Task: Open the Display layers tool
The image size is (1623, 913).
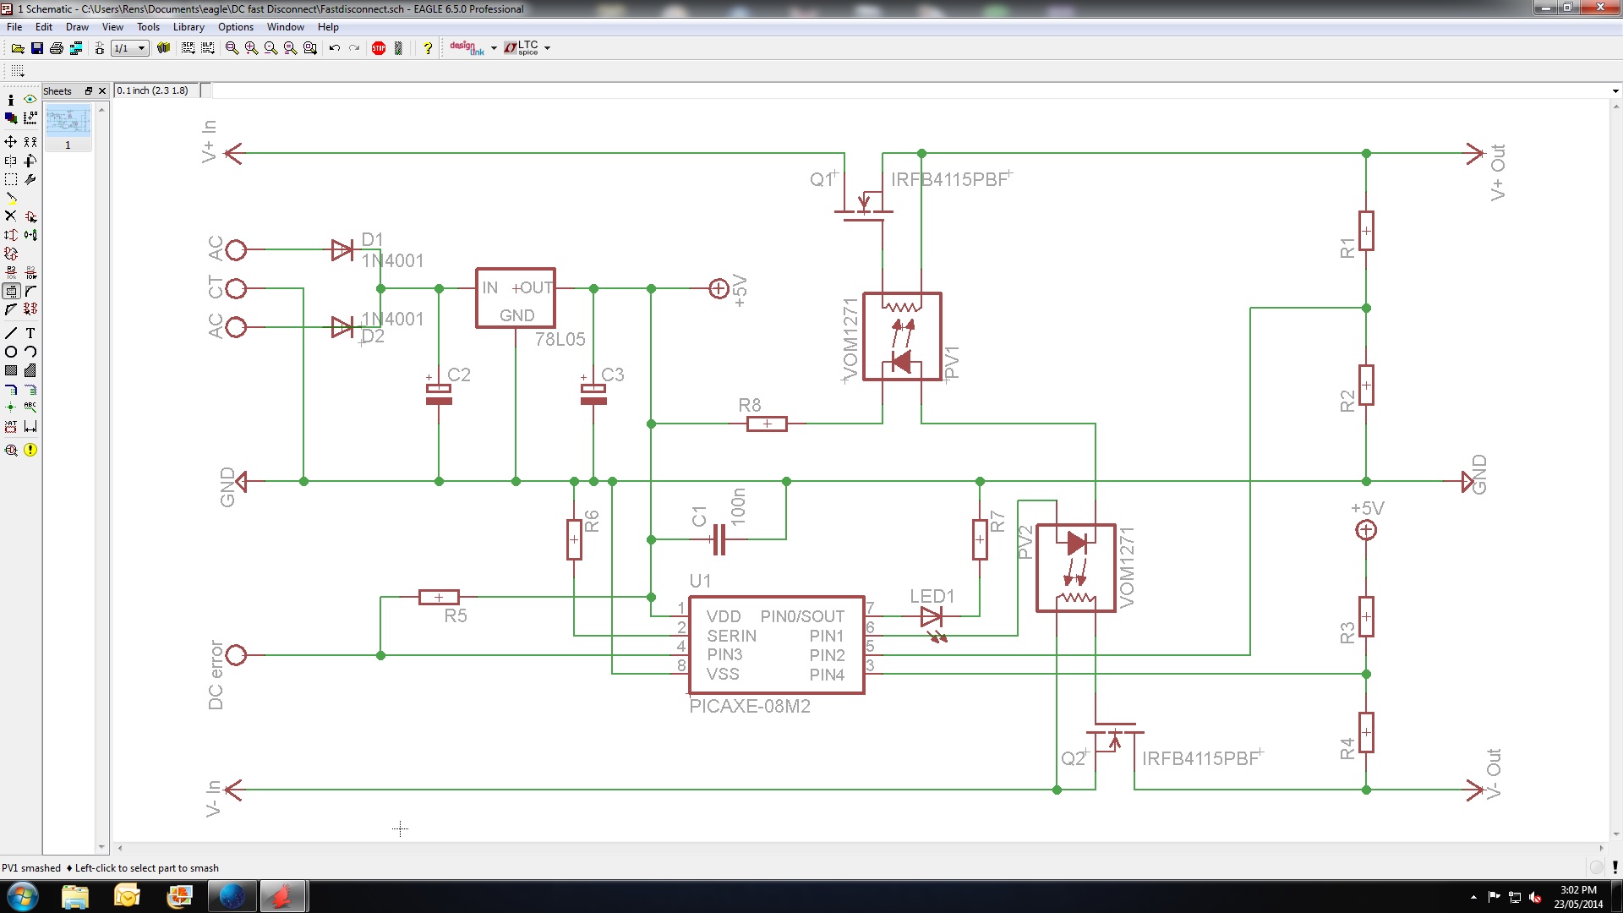Action: click(x=11, y=118)
